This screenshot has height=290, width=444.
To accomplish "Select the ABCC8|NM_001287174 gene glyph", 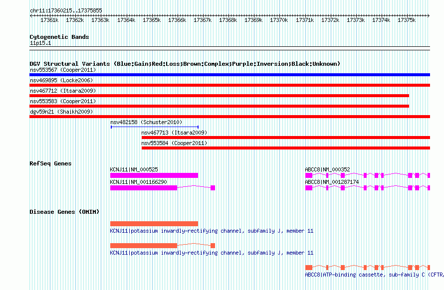I will pos(368,188).
